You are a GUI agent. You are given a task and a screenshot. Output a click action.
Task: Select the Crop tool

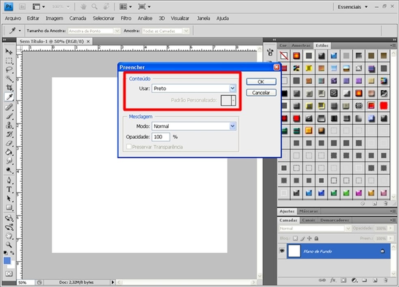click(9, 88)
